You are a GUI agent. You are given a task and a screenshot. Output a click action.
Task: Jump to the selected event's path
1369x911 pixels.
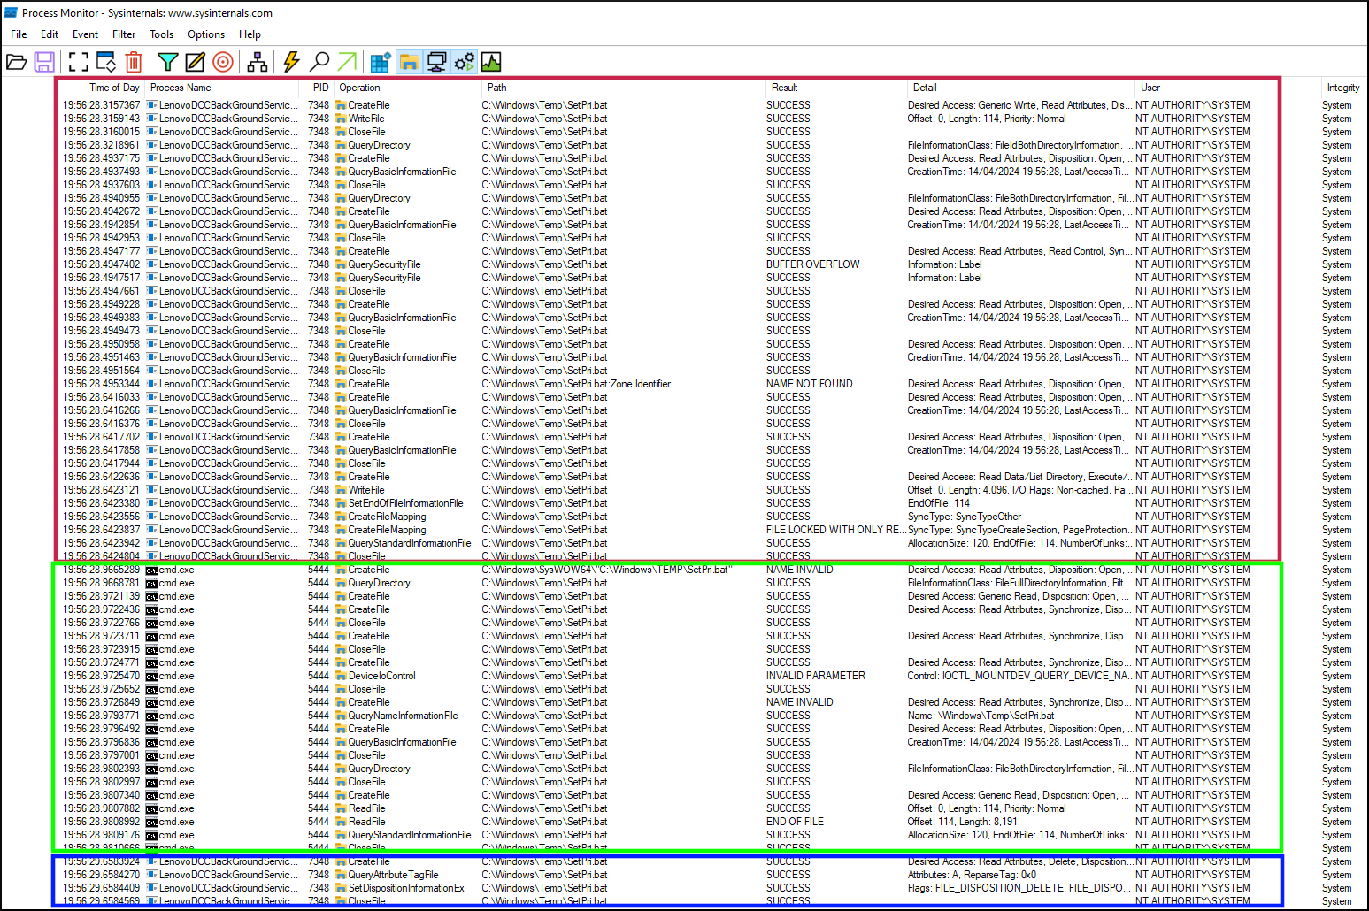pyautogui.click(x=346, y=62)
